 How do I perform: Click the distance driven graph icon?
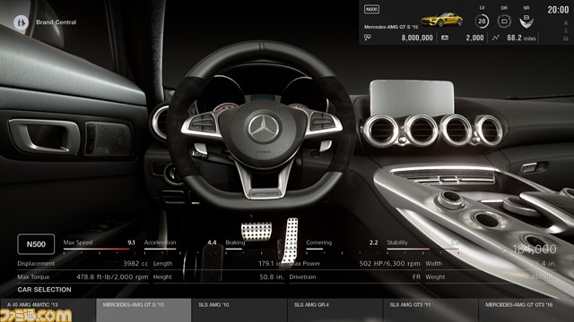coord(495,38)
